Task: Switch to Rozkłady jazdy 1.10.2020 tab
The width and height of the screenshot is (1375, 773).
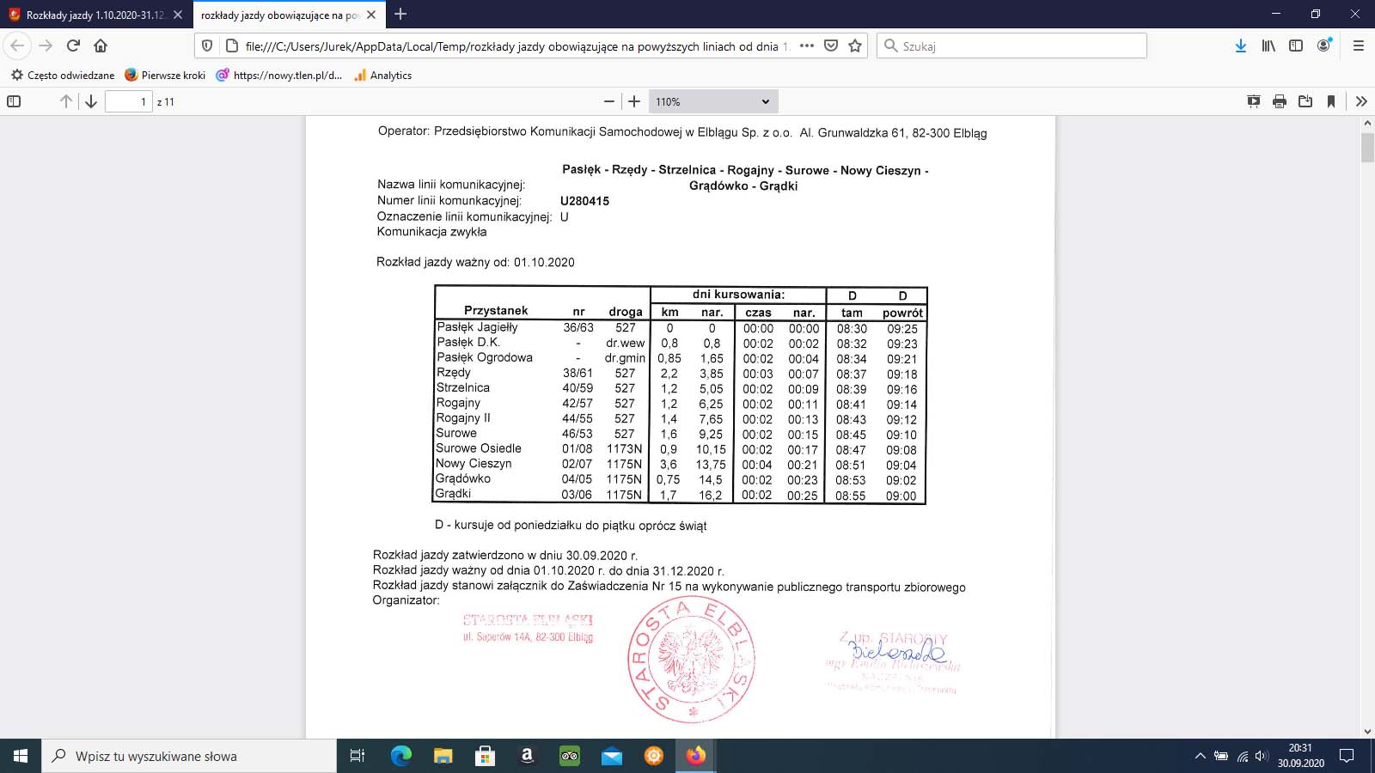Action: [95, 15]
